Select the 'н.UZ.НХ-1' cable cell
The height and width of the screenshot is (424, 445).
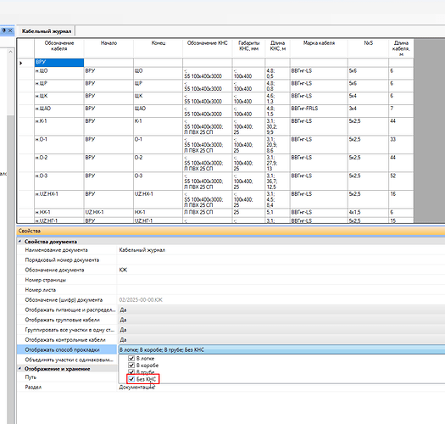[x=59, y=199]
